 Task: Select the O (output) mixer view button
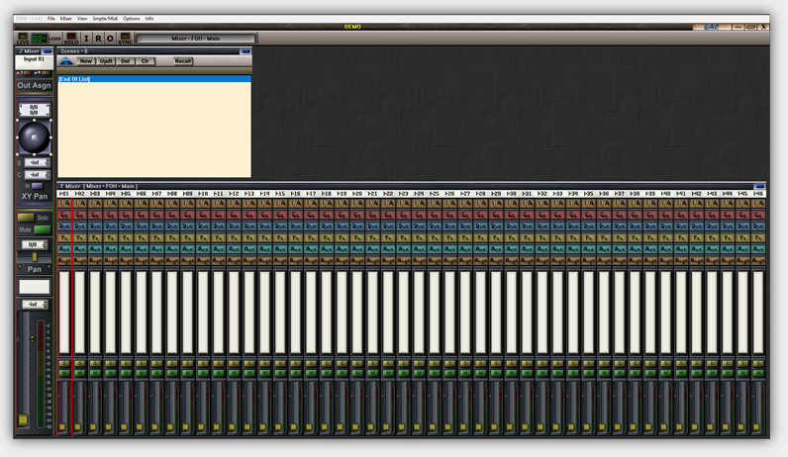click(x=110, y=39)
